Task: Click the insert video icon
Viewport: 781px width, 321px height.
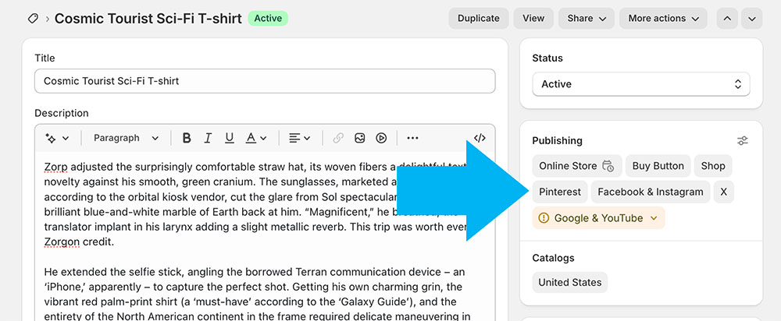Action: click(381, 138)
